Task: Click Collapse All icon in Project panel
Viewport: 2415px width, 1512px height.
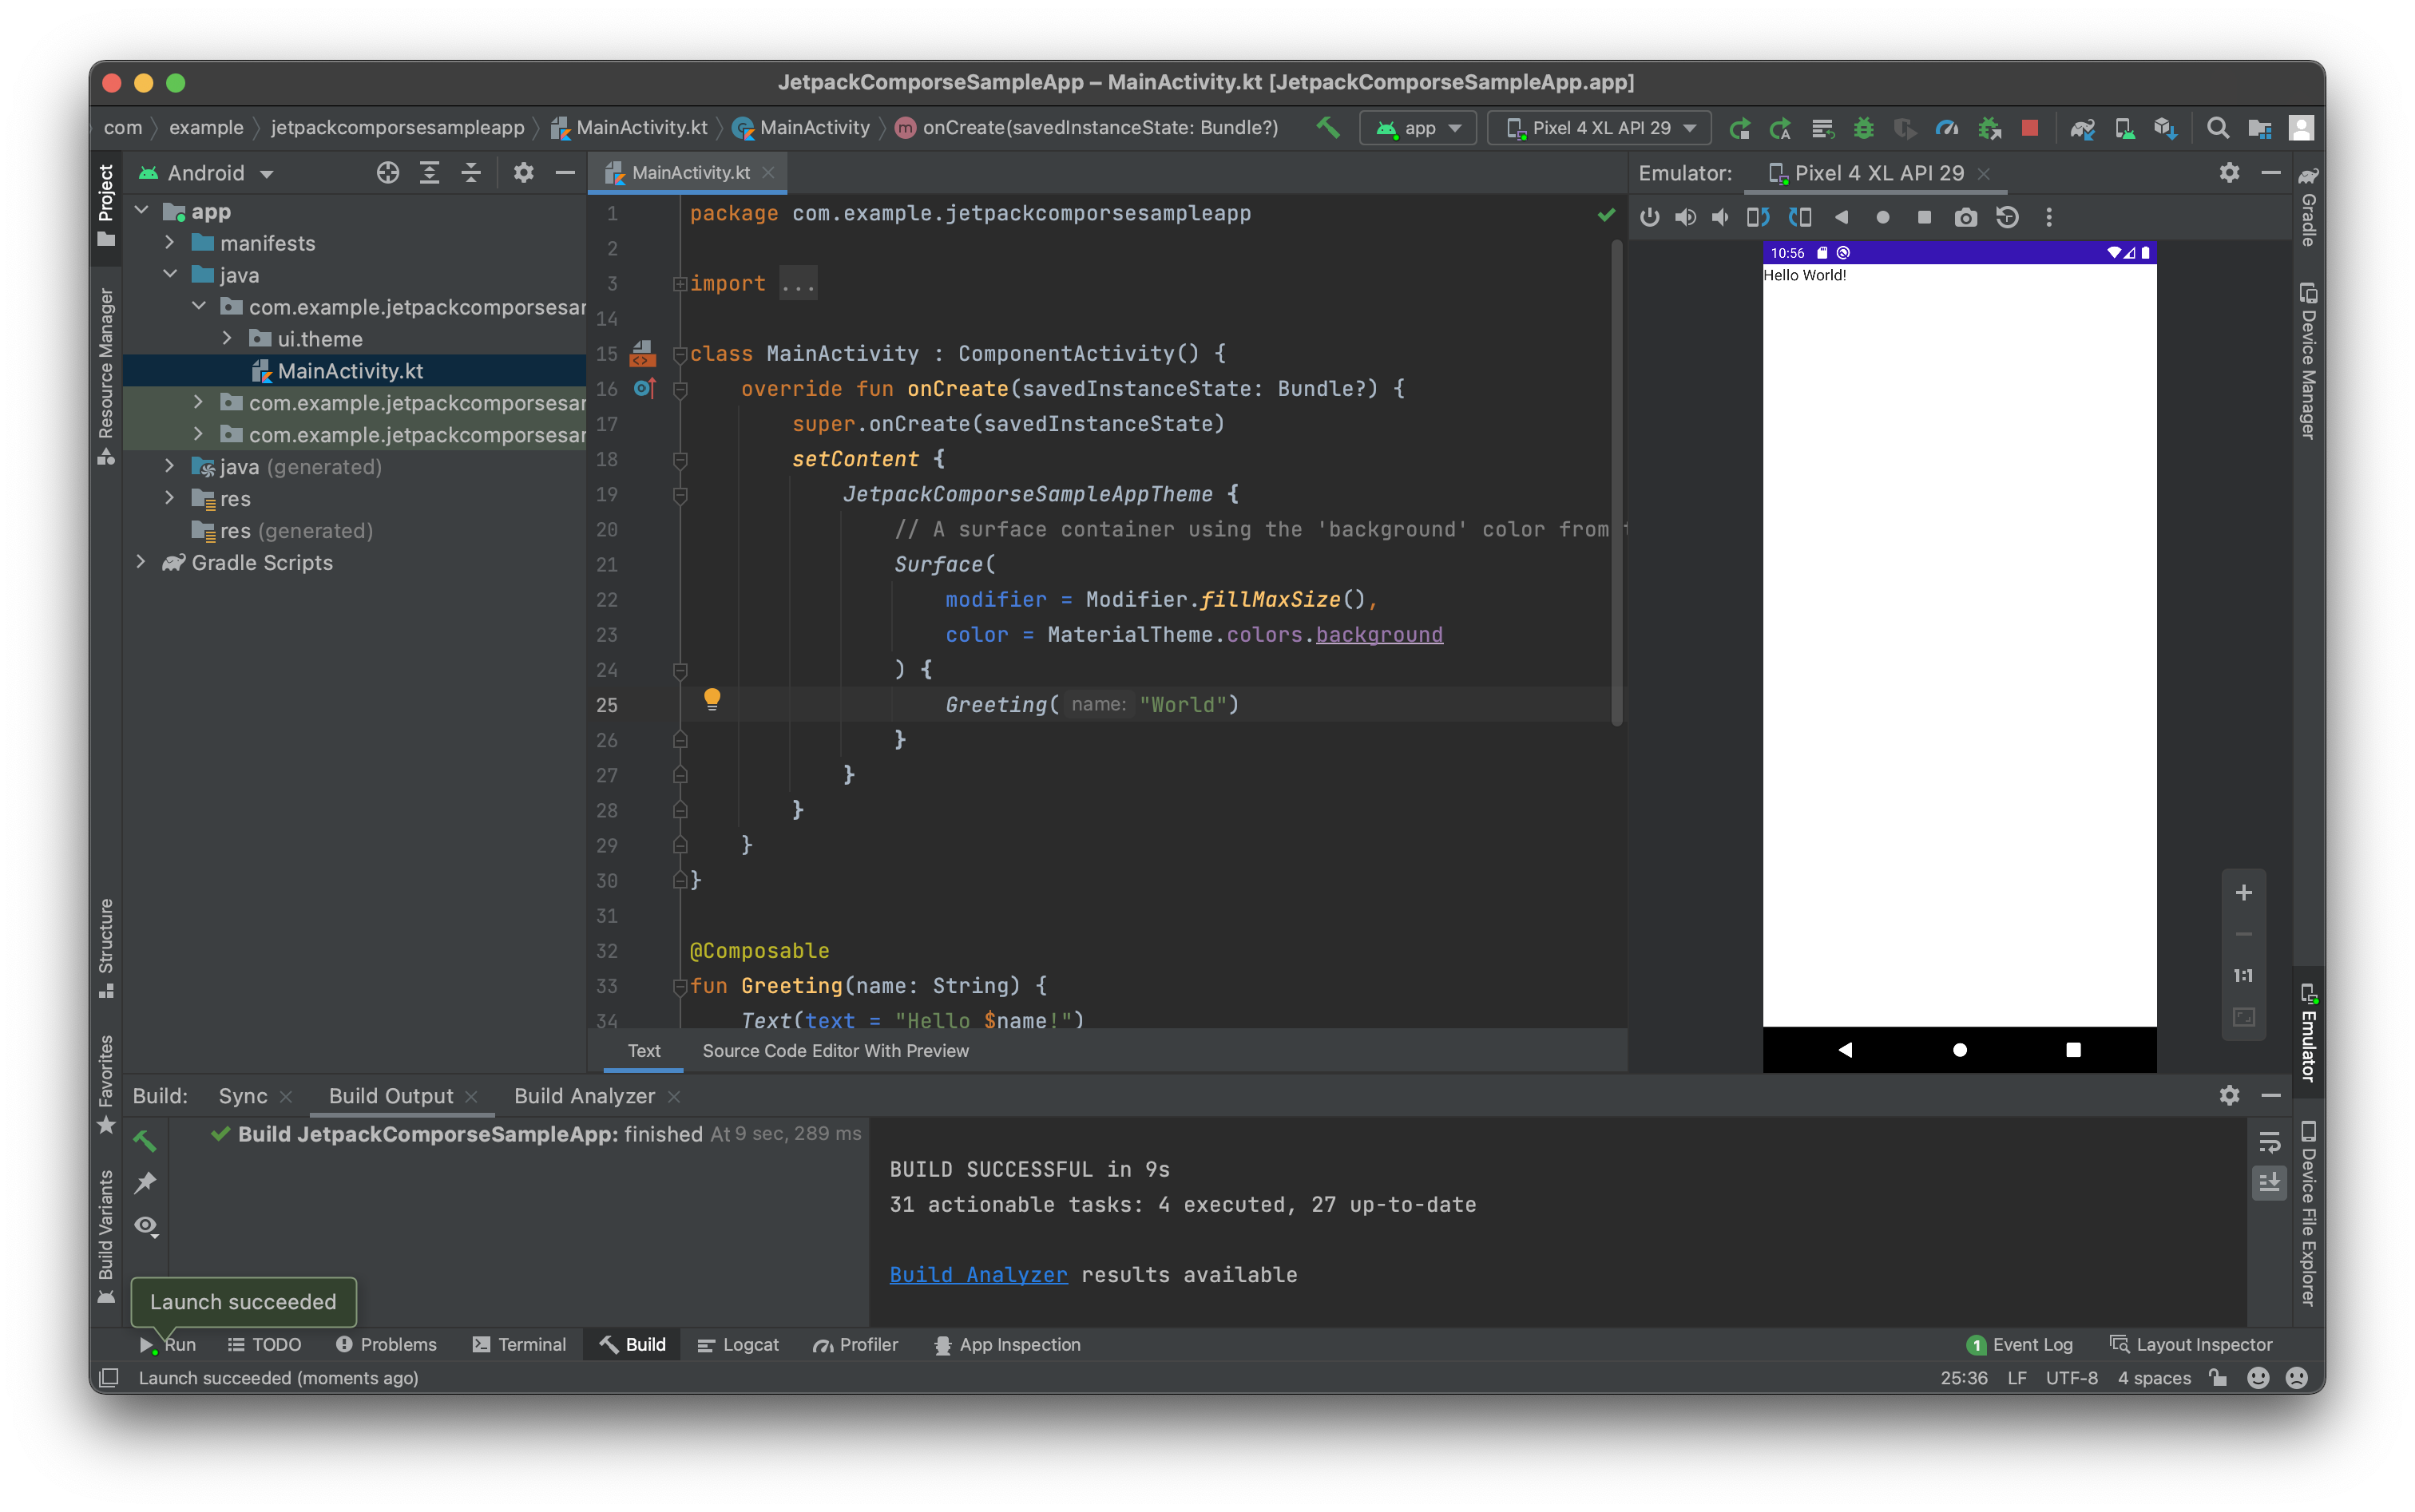Action: point(471,173)
